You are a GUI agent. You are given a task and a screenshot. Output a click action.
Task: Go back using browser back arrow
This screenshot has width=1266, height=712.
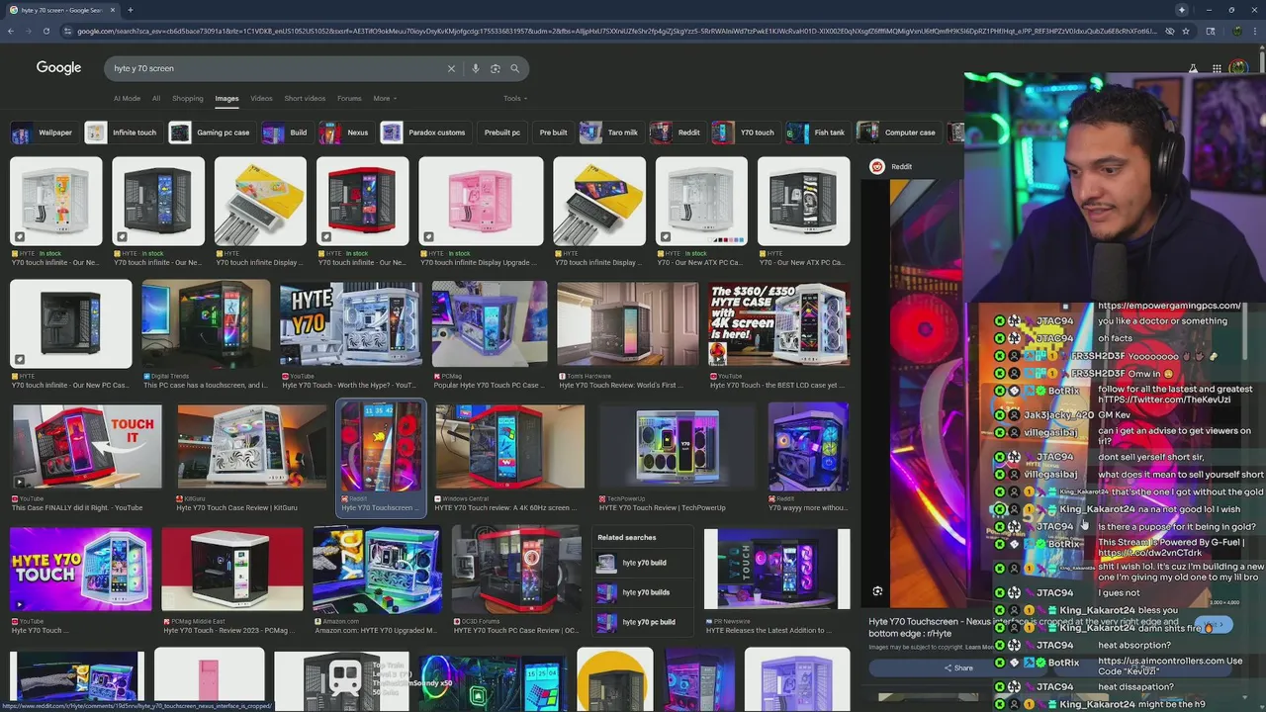coord(10,31)
